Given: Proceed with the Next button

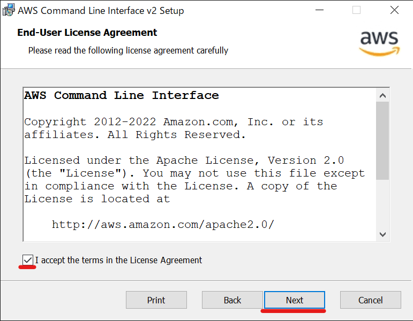Looking at the screenshot, I should (295, 300).
